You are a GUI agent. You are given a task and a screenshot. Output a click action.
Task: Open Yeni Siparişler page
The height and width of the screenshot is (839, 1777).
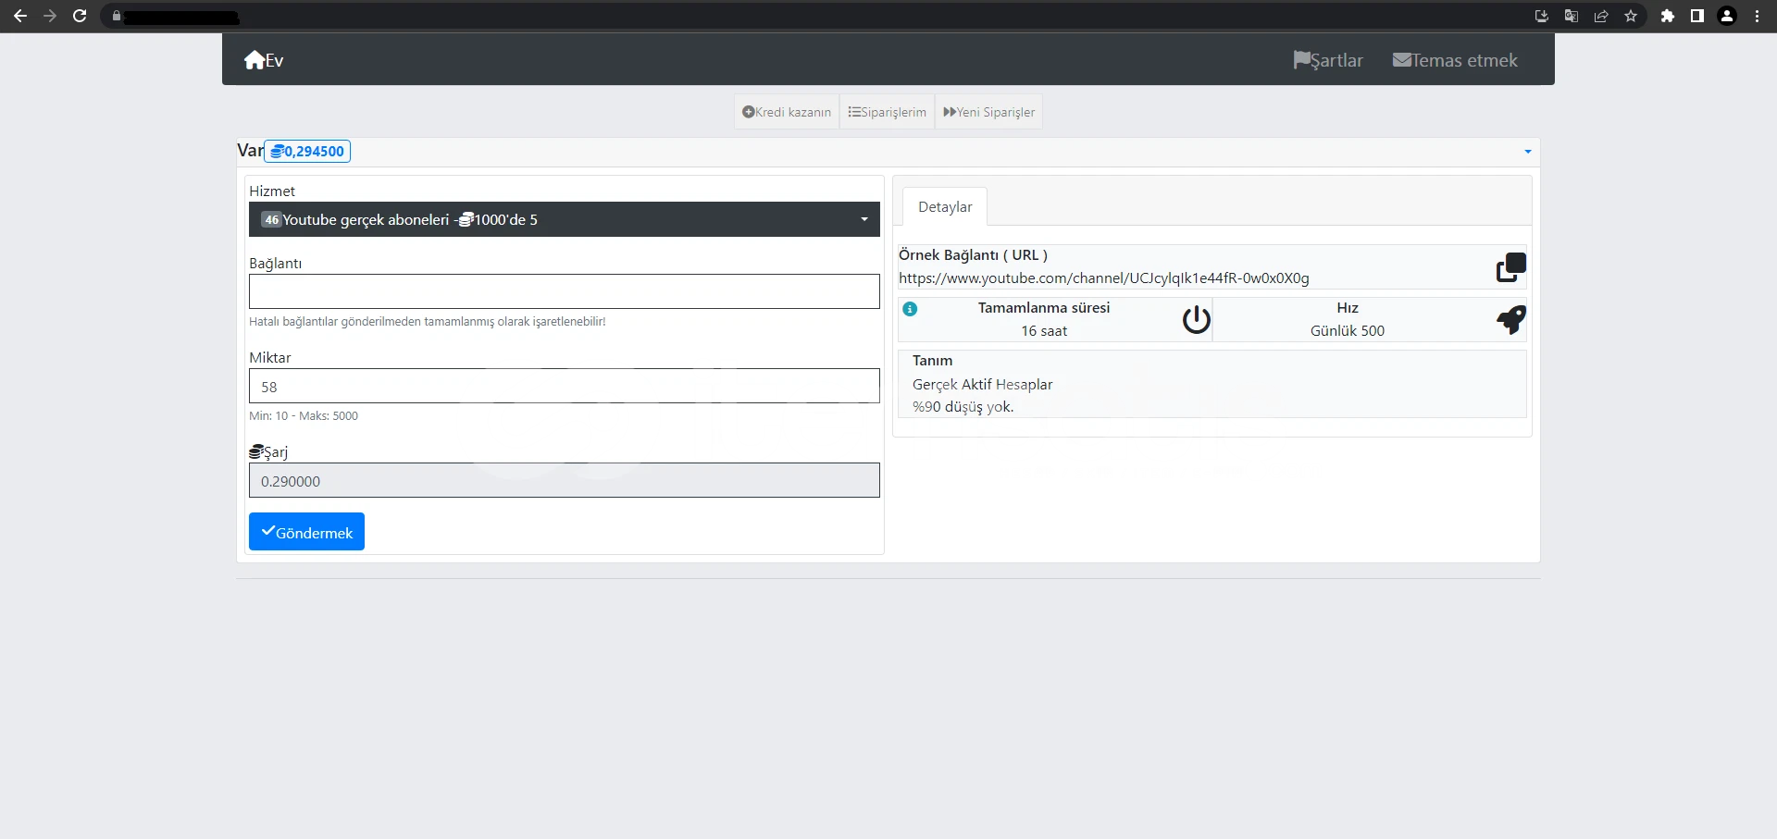988,112
